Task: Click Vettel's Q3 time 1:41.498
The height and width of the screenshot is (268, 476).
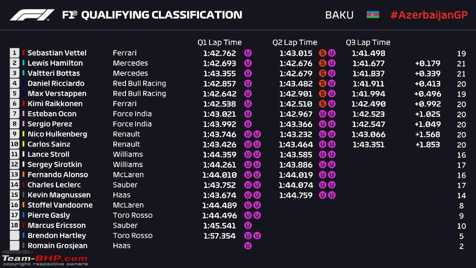Action: 368,53
